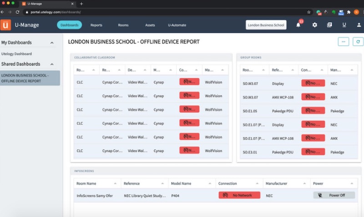Open the notifications bell

298,25
